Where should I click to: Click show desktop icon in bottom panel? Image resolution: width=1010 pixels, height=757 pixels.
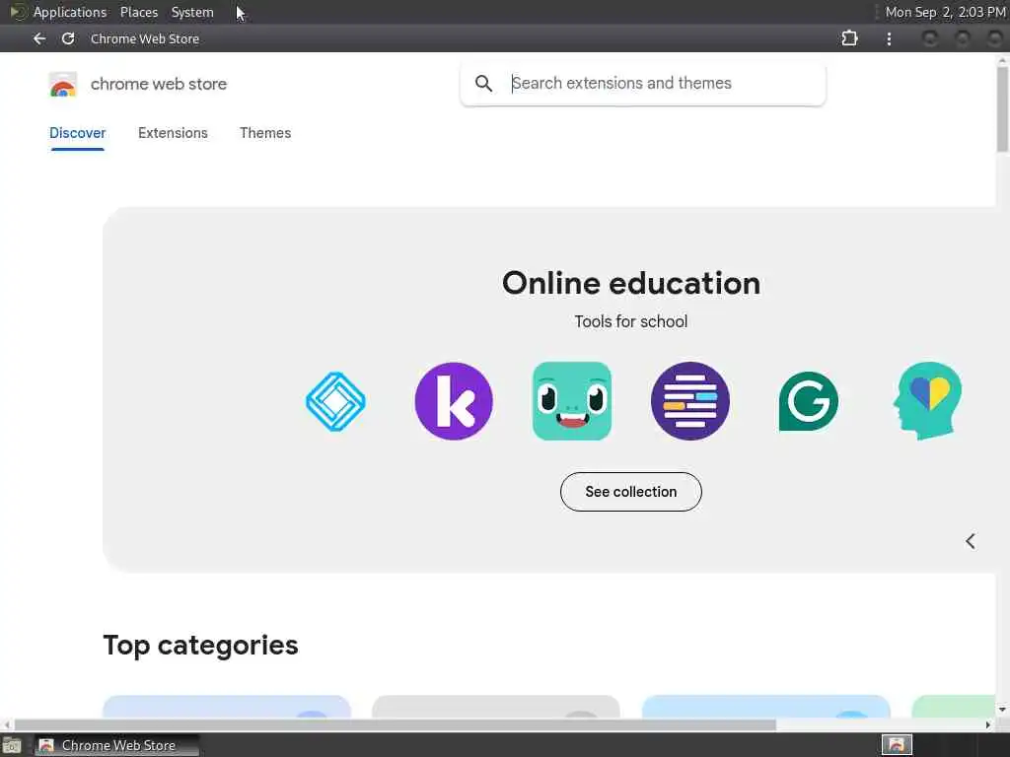(11, 746)
